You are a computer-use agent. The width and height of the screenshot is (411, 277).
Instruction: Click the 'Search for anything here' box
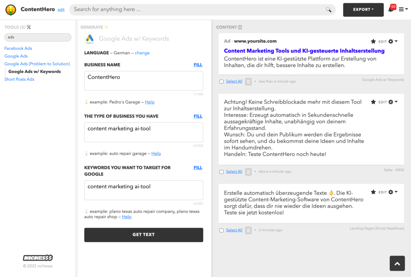[x=202, y=10]
